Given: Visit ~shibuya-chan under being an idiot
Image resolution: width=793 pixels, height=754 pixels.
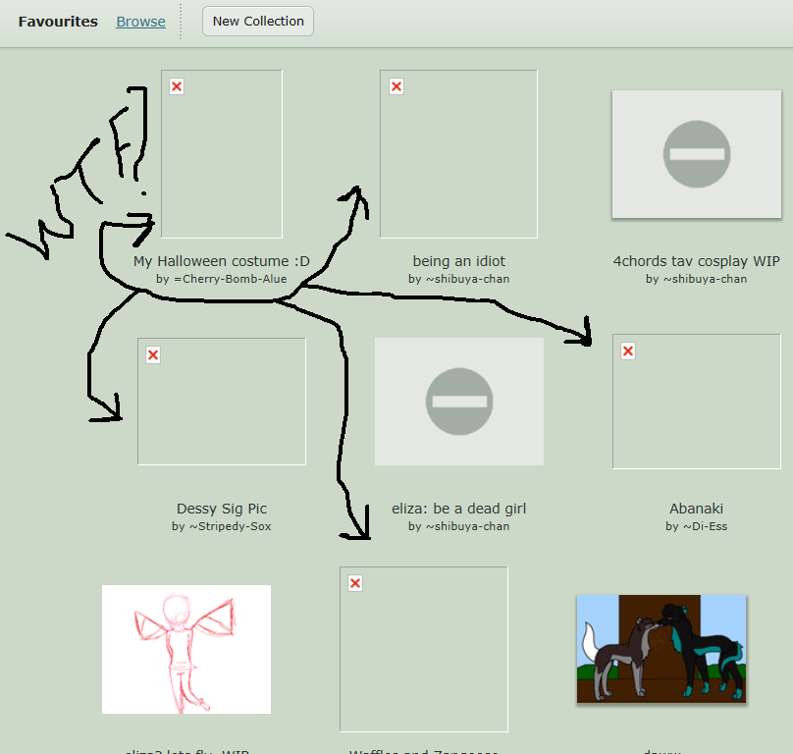Looking at the screenshot, I should click(467, 279).
